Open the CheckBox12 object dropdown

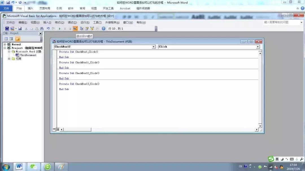point(153,46)
